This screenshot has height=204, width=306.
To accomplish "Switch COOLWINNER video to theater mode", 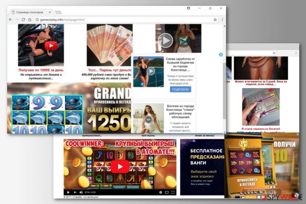I will coord(167,192).
